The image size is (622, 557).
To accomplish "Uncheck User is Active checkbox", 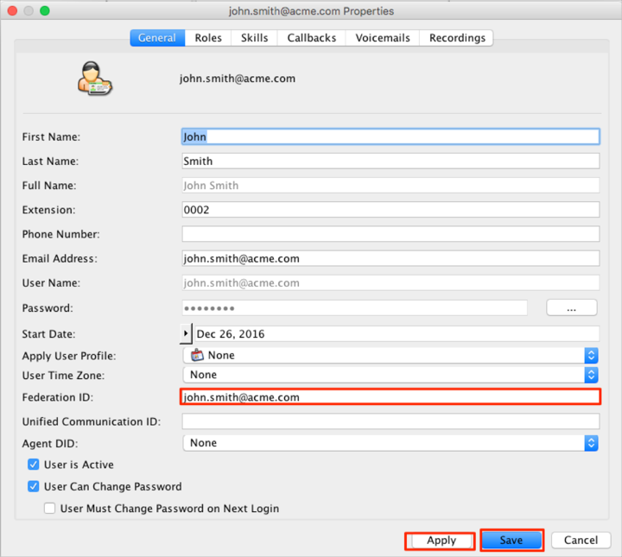I will pyautogui.click(x=34, y=465).
